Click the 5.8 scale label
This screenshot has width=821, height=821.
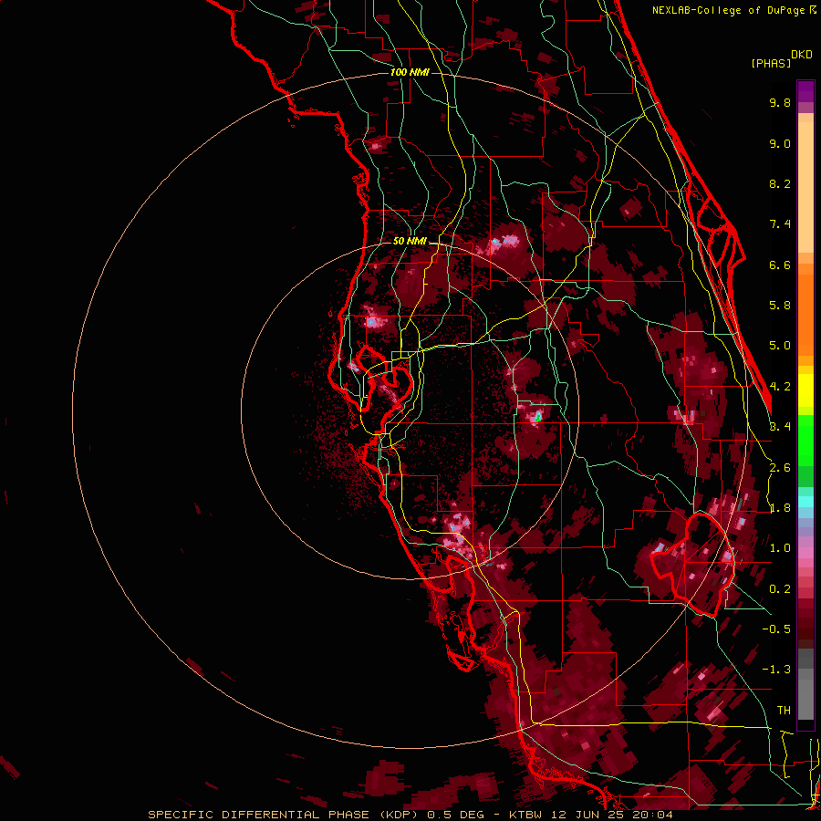[x=780, y=306]
